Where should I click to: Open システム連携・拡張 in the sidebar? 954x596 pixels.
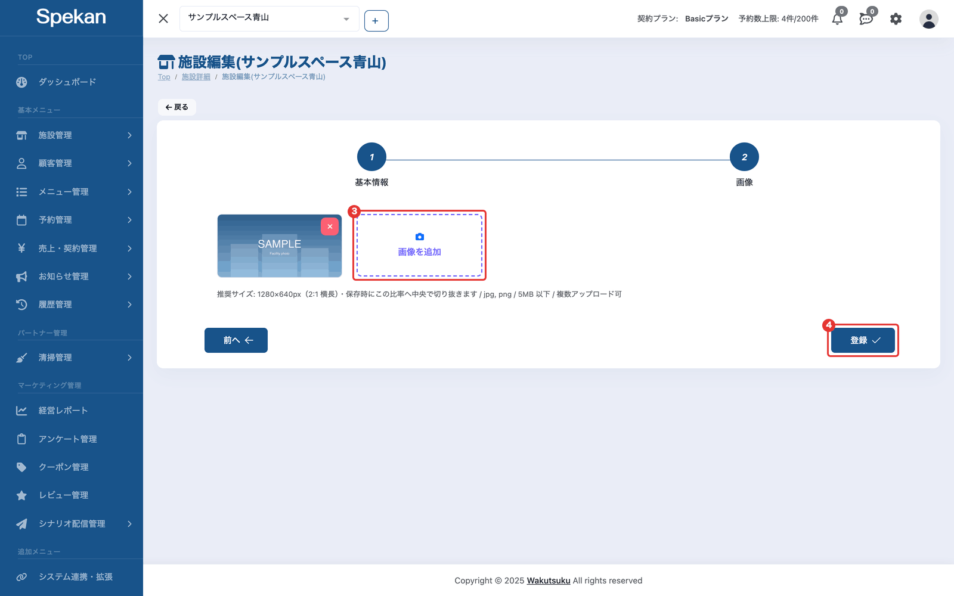pyautogui.click(x=72, y=577)
